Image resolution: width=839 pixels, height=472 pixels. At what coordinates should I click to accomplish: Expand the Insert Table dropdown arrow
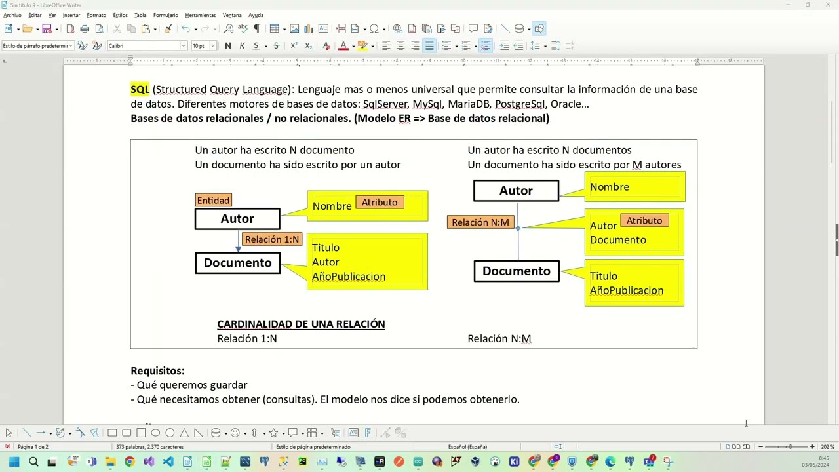[284, 29]
